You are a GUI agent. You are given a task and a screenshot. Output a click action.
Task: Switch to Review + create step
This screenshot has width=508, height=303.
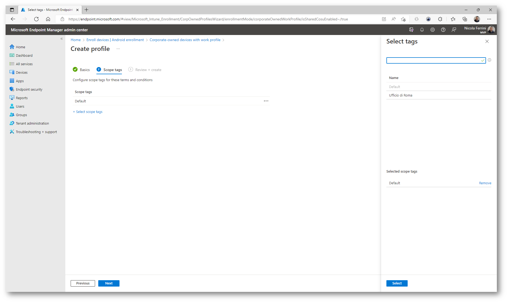145,70
